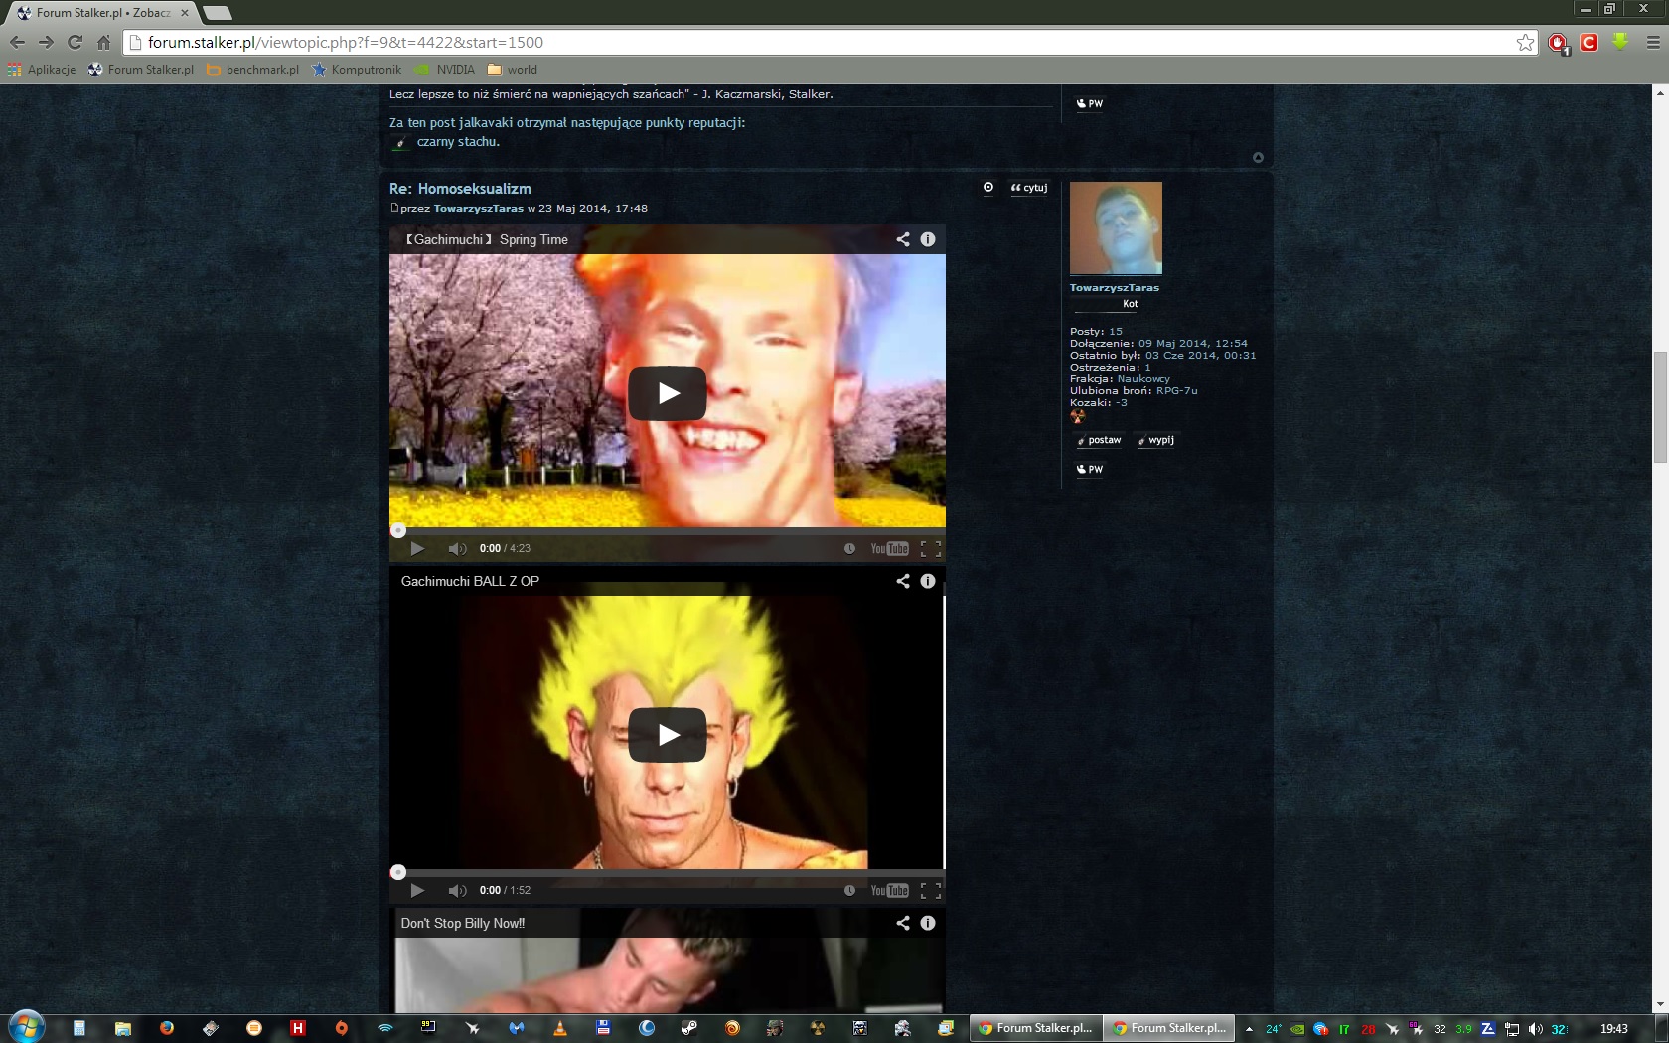Viewport: 1669px width, 1043px height.
Task: Click the wypij reputation button
Action: (1156, 440)
